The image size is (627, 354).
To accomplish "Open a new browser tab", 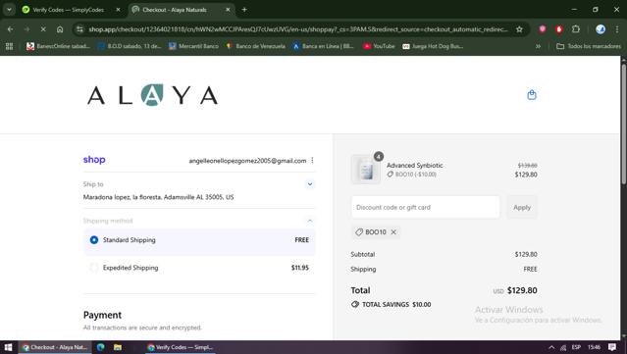I will point(244,10).
